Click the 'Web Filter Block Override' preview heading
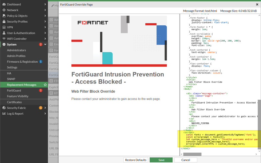The image size is (261, 163). coord(93,92)
